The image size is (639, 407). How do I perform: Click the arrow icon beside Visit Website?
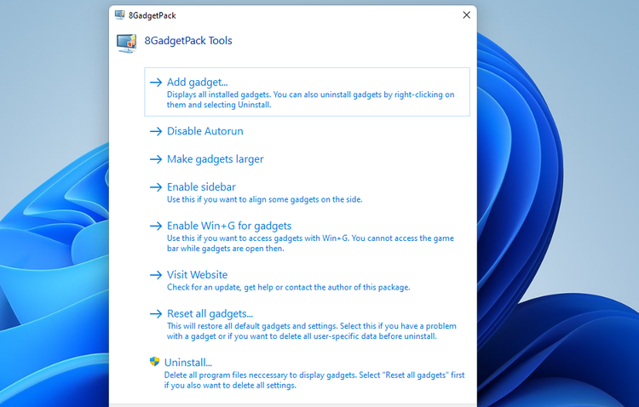pos(156,275)
